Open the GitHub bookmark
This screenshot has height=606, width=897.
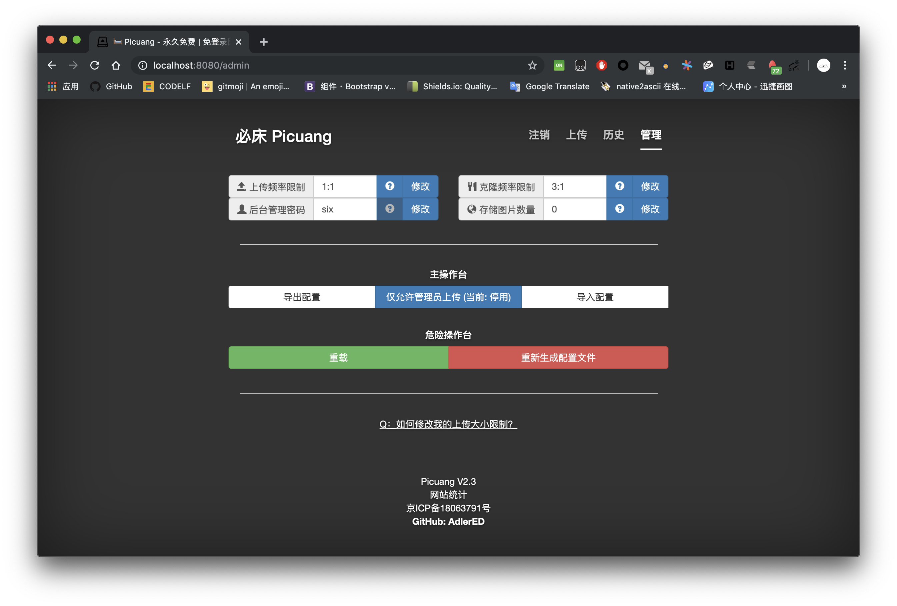[x=111, y=87]
